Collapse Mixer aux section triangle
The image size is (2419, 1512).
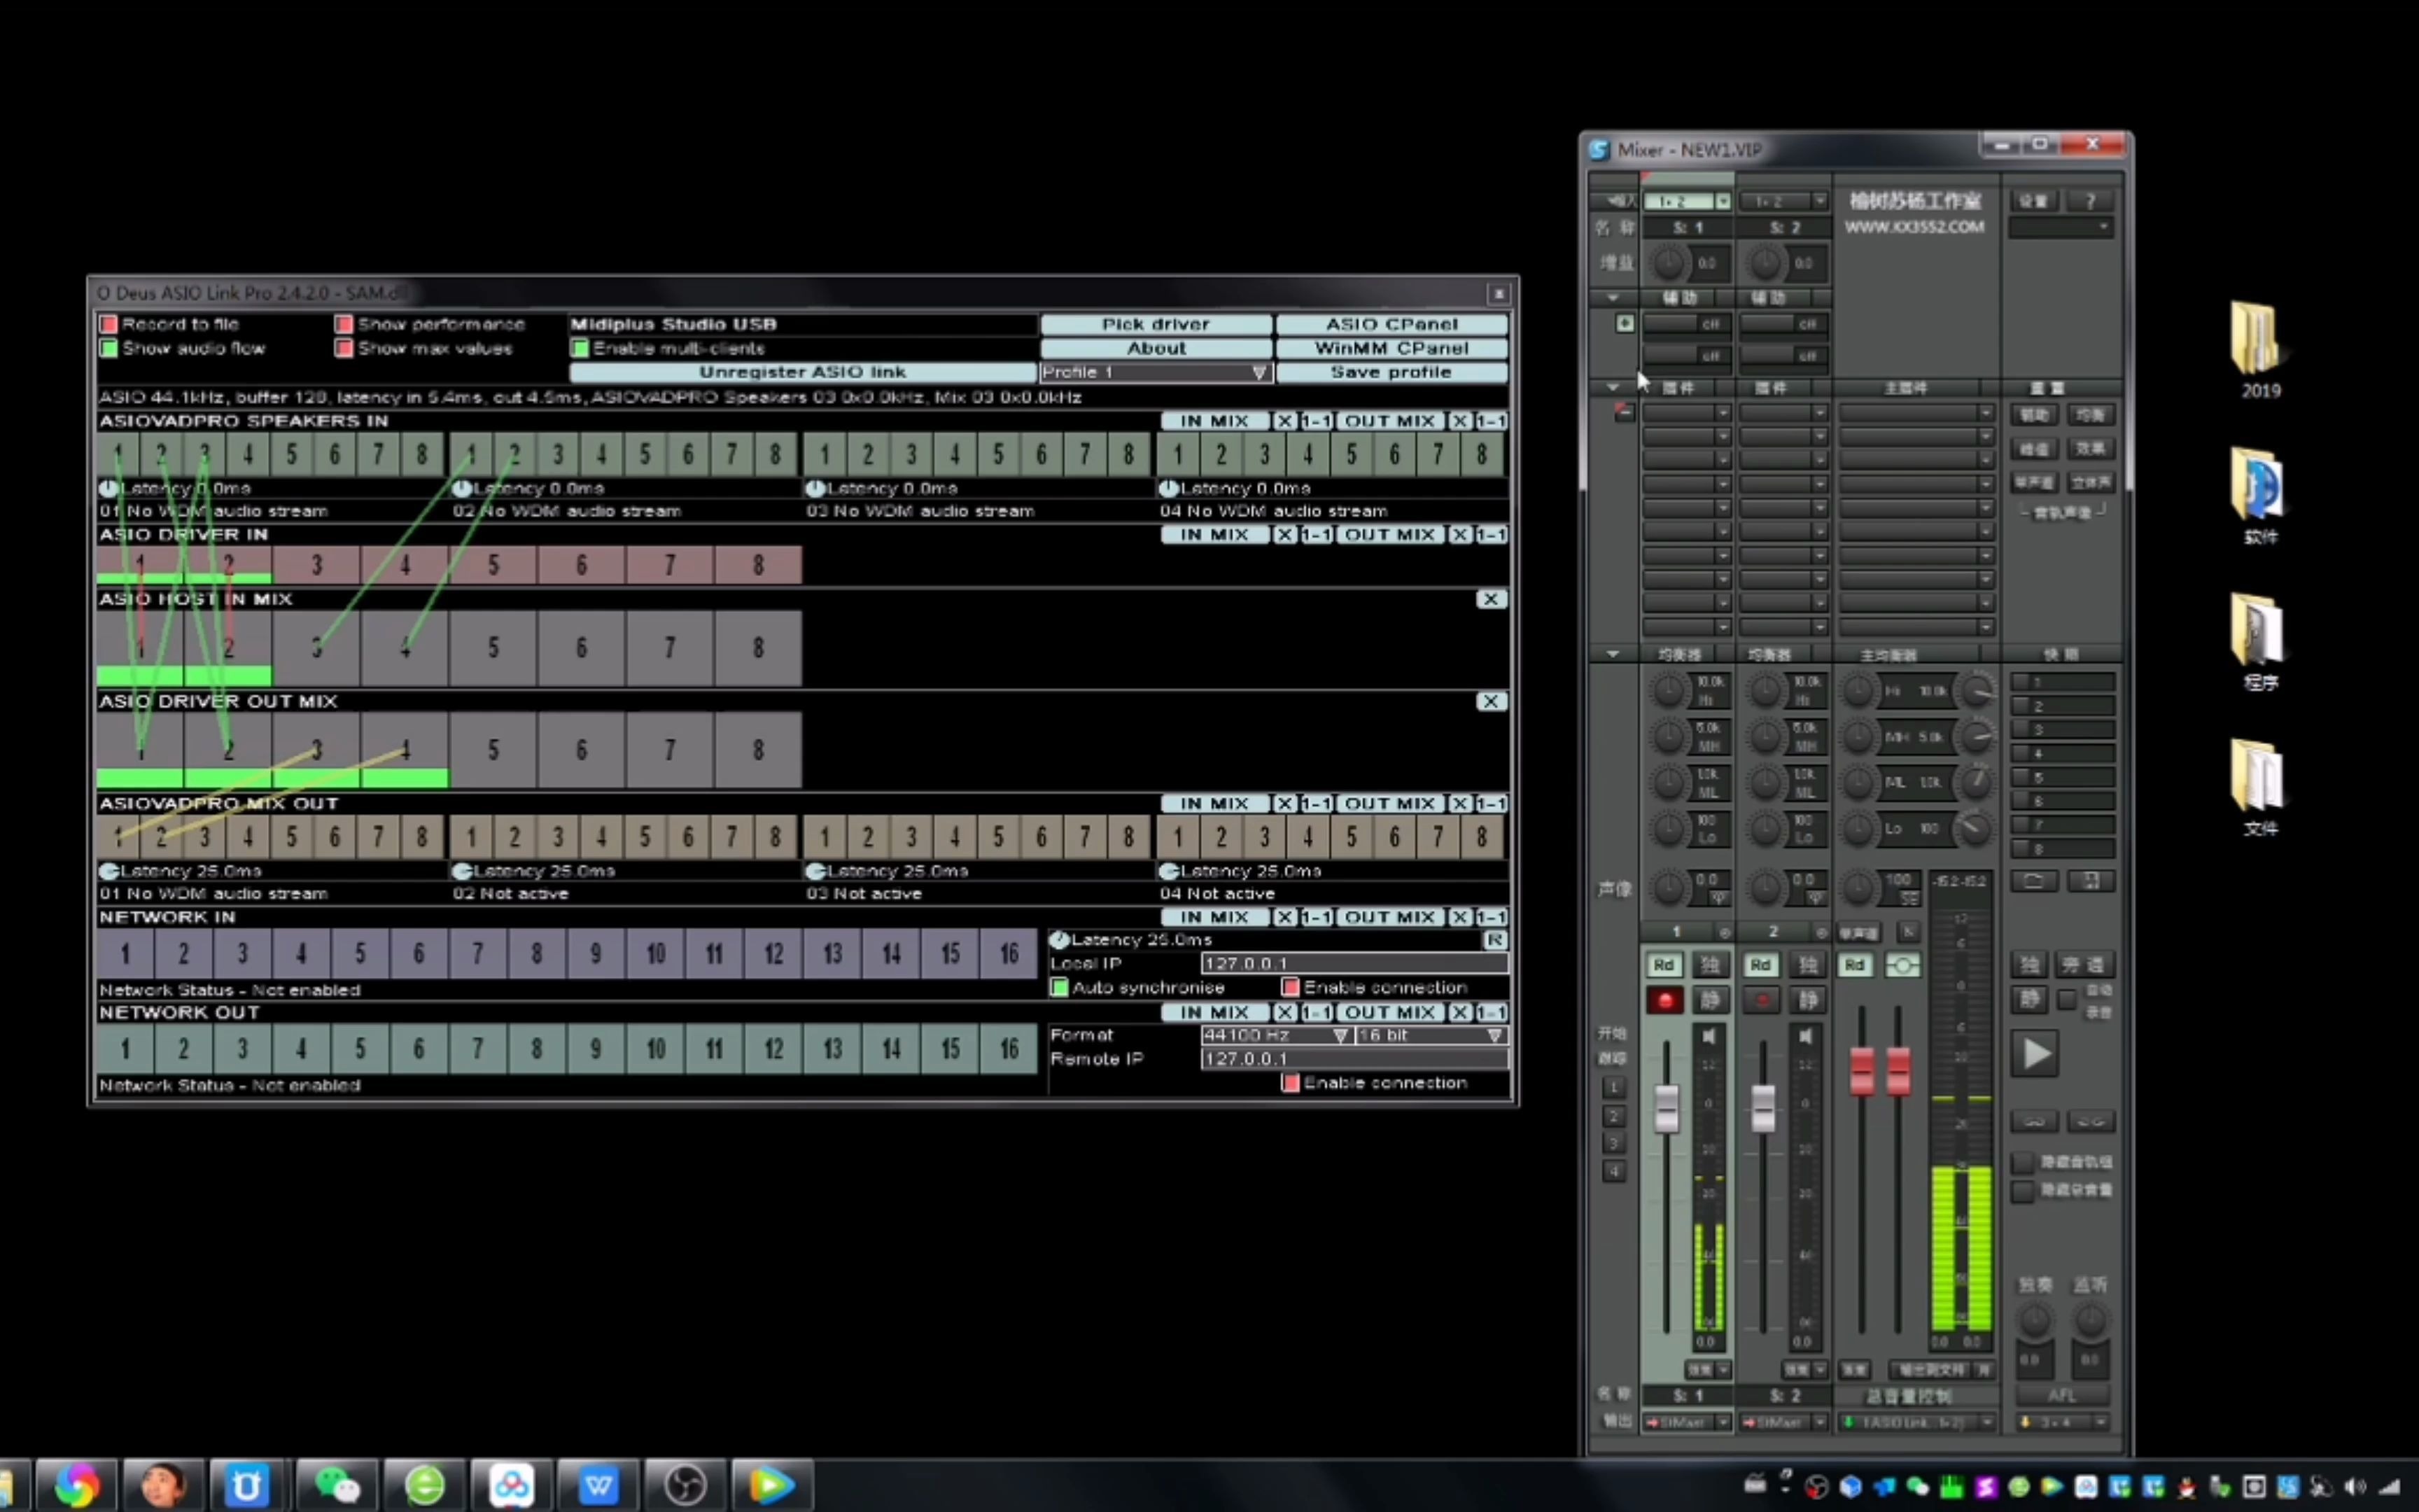tap(1613, 298)
